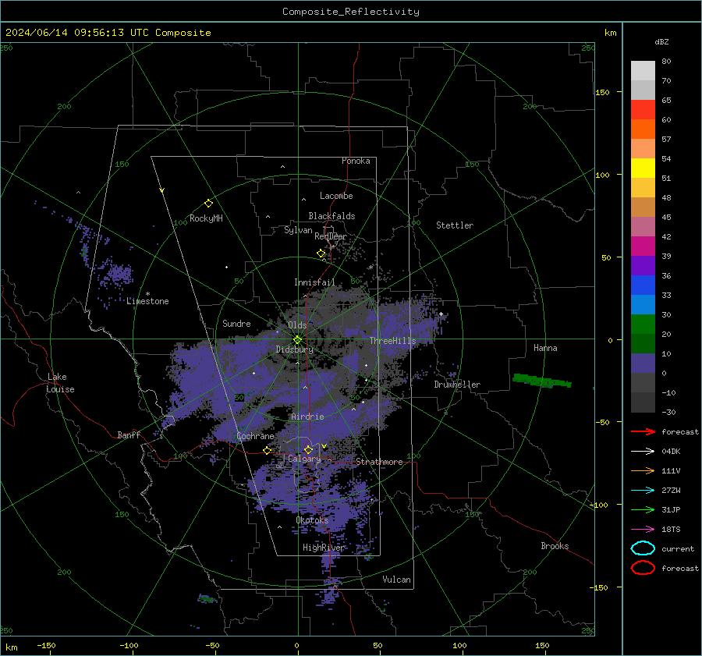Pick the slate-purple 0-10 dBZ swatch
This screenshot has width=702, height=656.
(643, 363)
